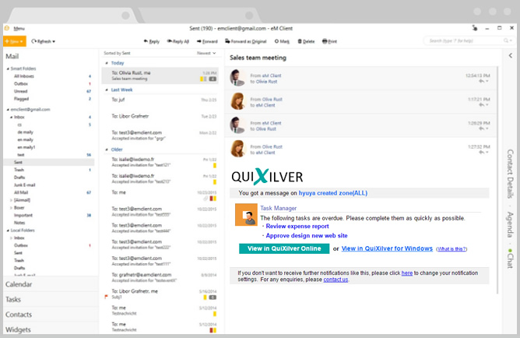The width and height of the screenshot is (520, 338).
Task: Click the Refresh button
Action: pos(41,41)
